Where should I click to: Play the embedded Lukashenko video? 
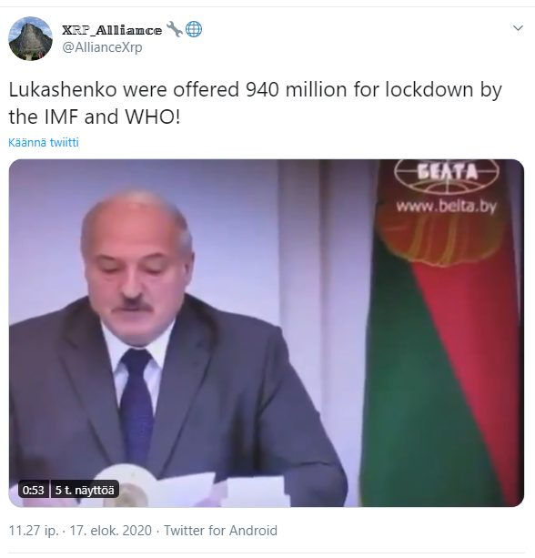[266, 333]
